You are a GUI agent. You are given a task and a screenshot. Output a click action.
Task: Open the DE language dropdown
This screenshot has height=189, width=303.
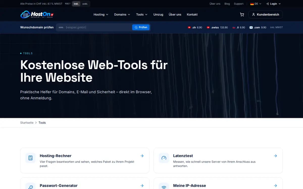(256, 4)
